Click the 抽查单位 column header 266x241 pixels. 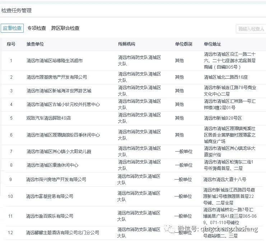point(35,44)
